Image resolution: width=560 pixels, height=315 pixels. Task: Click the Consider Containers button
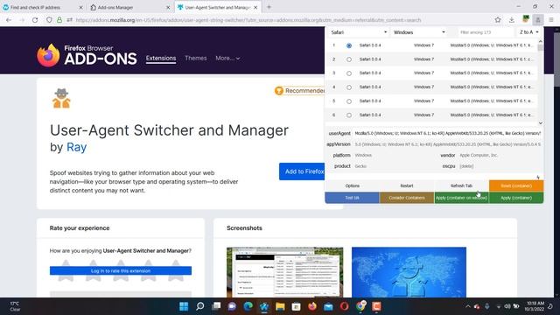407,198
